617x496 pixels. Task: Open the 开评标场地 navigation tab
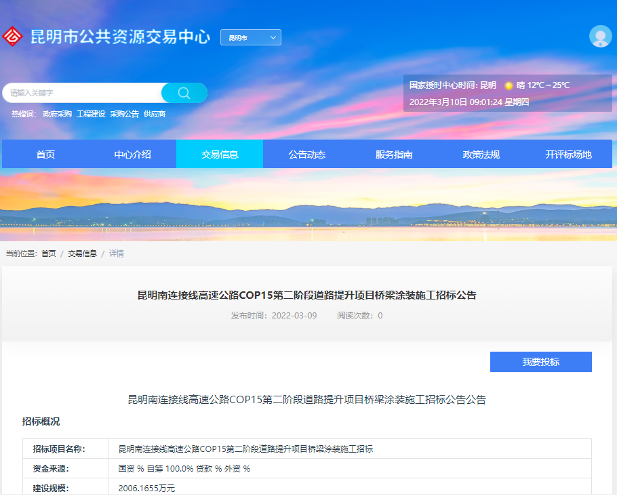[568, 154]
